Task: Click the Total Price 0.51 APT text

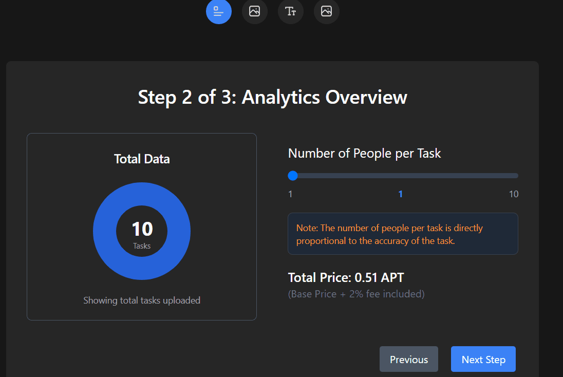Action: (x=346, y=277)
